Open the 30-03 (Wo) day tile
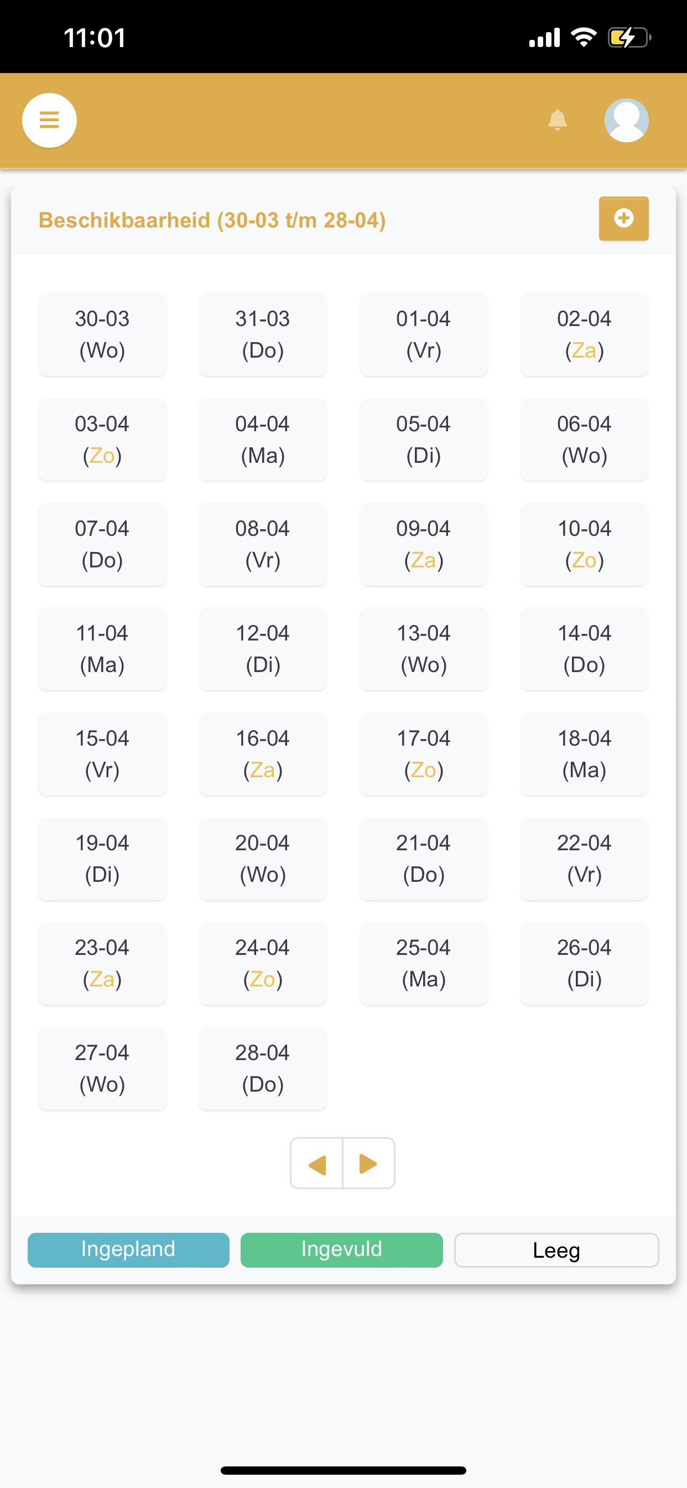 [102, 334]
